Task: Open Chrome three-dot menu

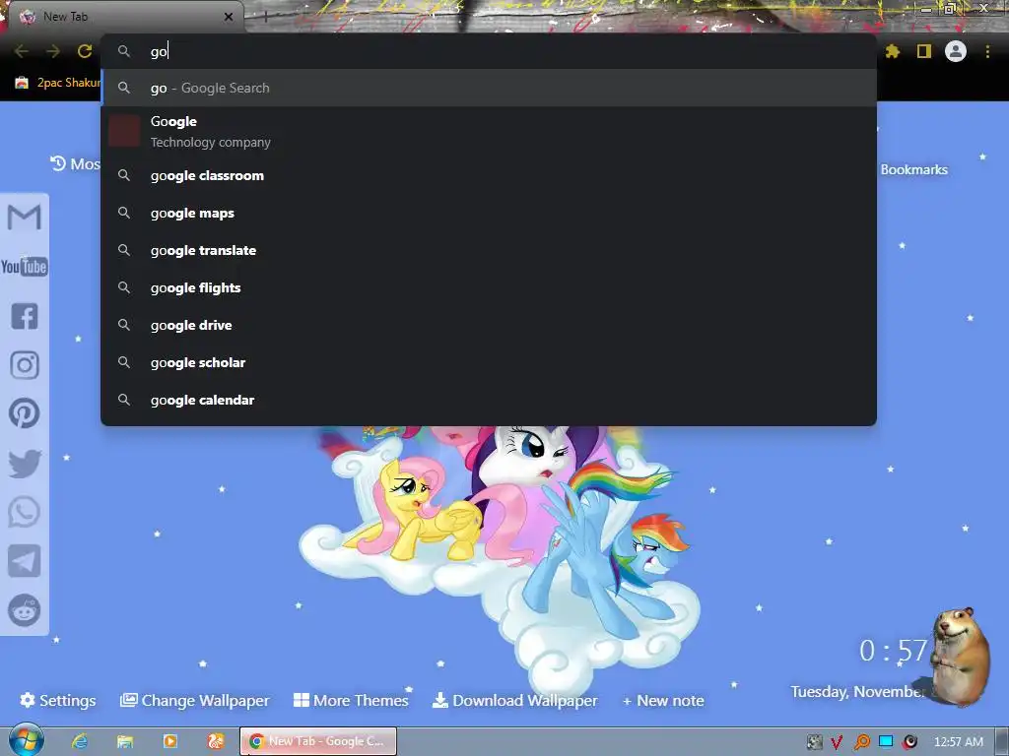Action: coord(987,51)
